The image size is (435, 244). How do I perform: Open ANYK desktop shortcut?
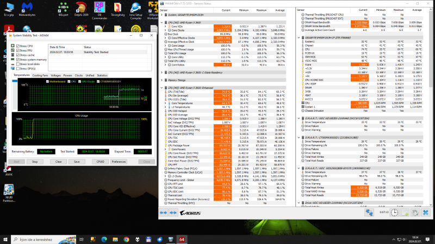(x=9, y=169)
